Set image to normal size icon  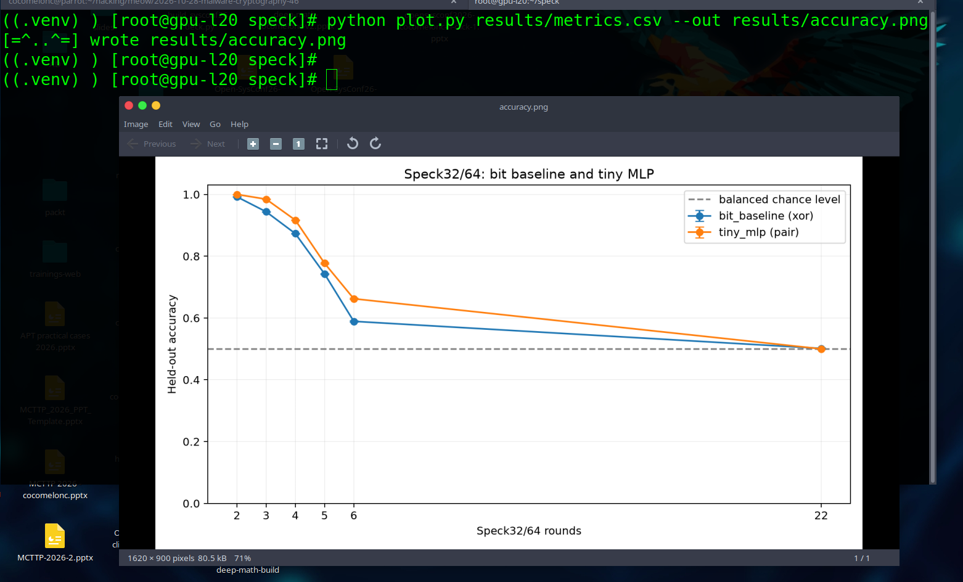click(x=298, y=144)
